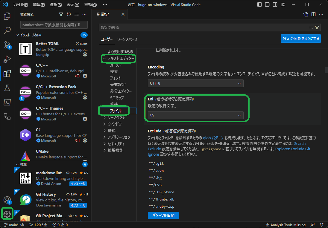This screenshot has width=328, height=228.
Task: Open the Manage gear in activity bar
Action: click(x=7, y=214)
